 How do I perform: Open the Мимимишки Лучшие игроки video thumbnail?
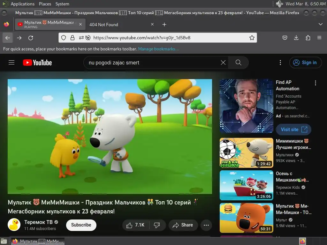coord(246,153)
